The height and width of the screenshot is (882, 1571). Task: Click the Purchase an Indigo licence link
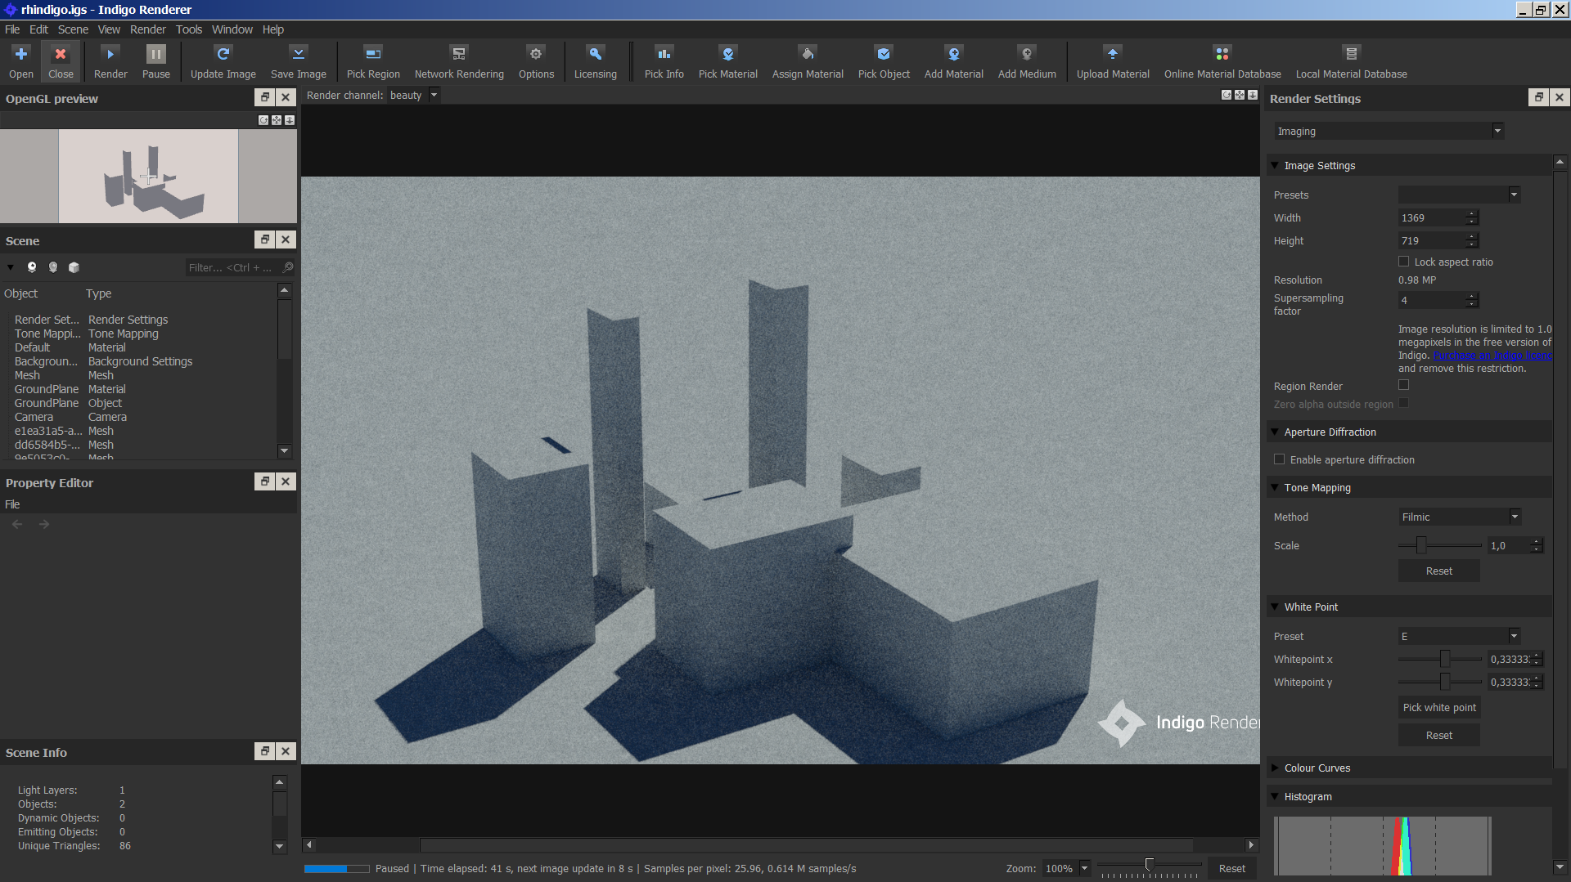pyautogui.click(x=1492, y=356)
